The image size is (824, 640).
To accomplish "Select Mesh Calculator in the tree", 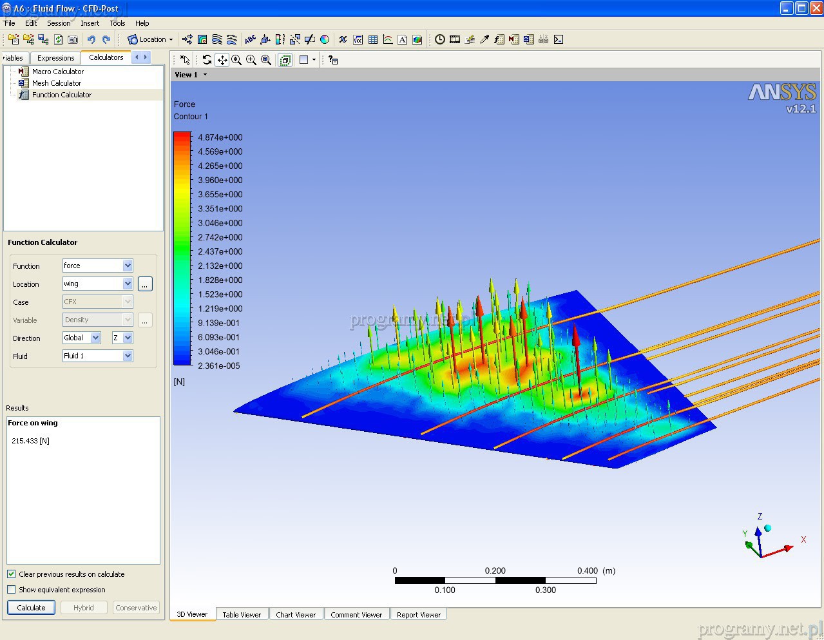I will [x=57, y=83].
